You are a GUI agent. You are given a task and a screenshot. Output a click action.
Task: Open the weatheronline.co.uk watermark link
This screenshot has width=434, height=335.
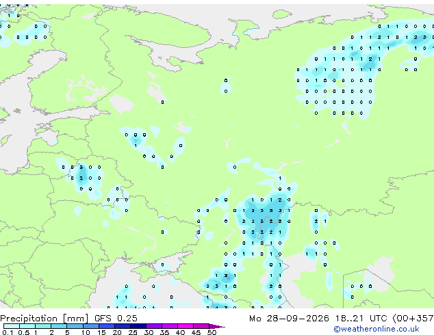376,329
